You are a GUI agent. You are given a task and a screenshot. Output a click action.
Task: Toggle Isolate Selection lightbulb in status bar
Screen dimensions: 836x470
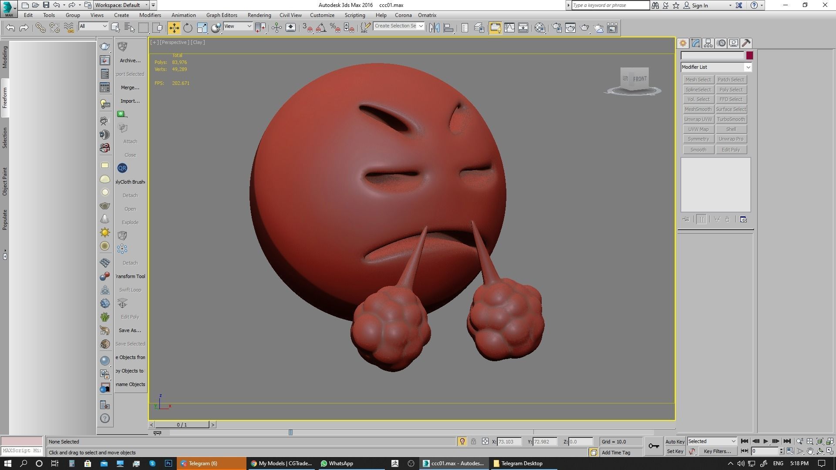(462, 441)
